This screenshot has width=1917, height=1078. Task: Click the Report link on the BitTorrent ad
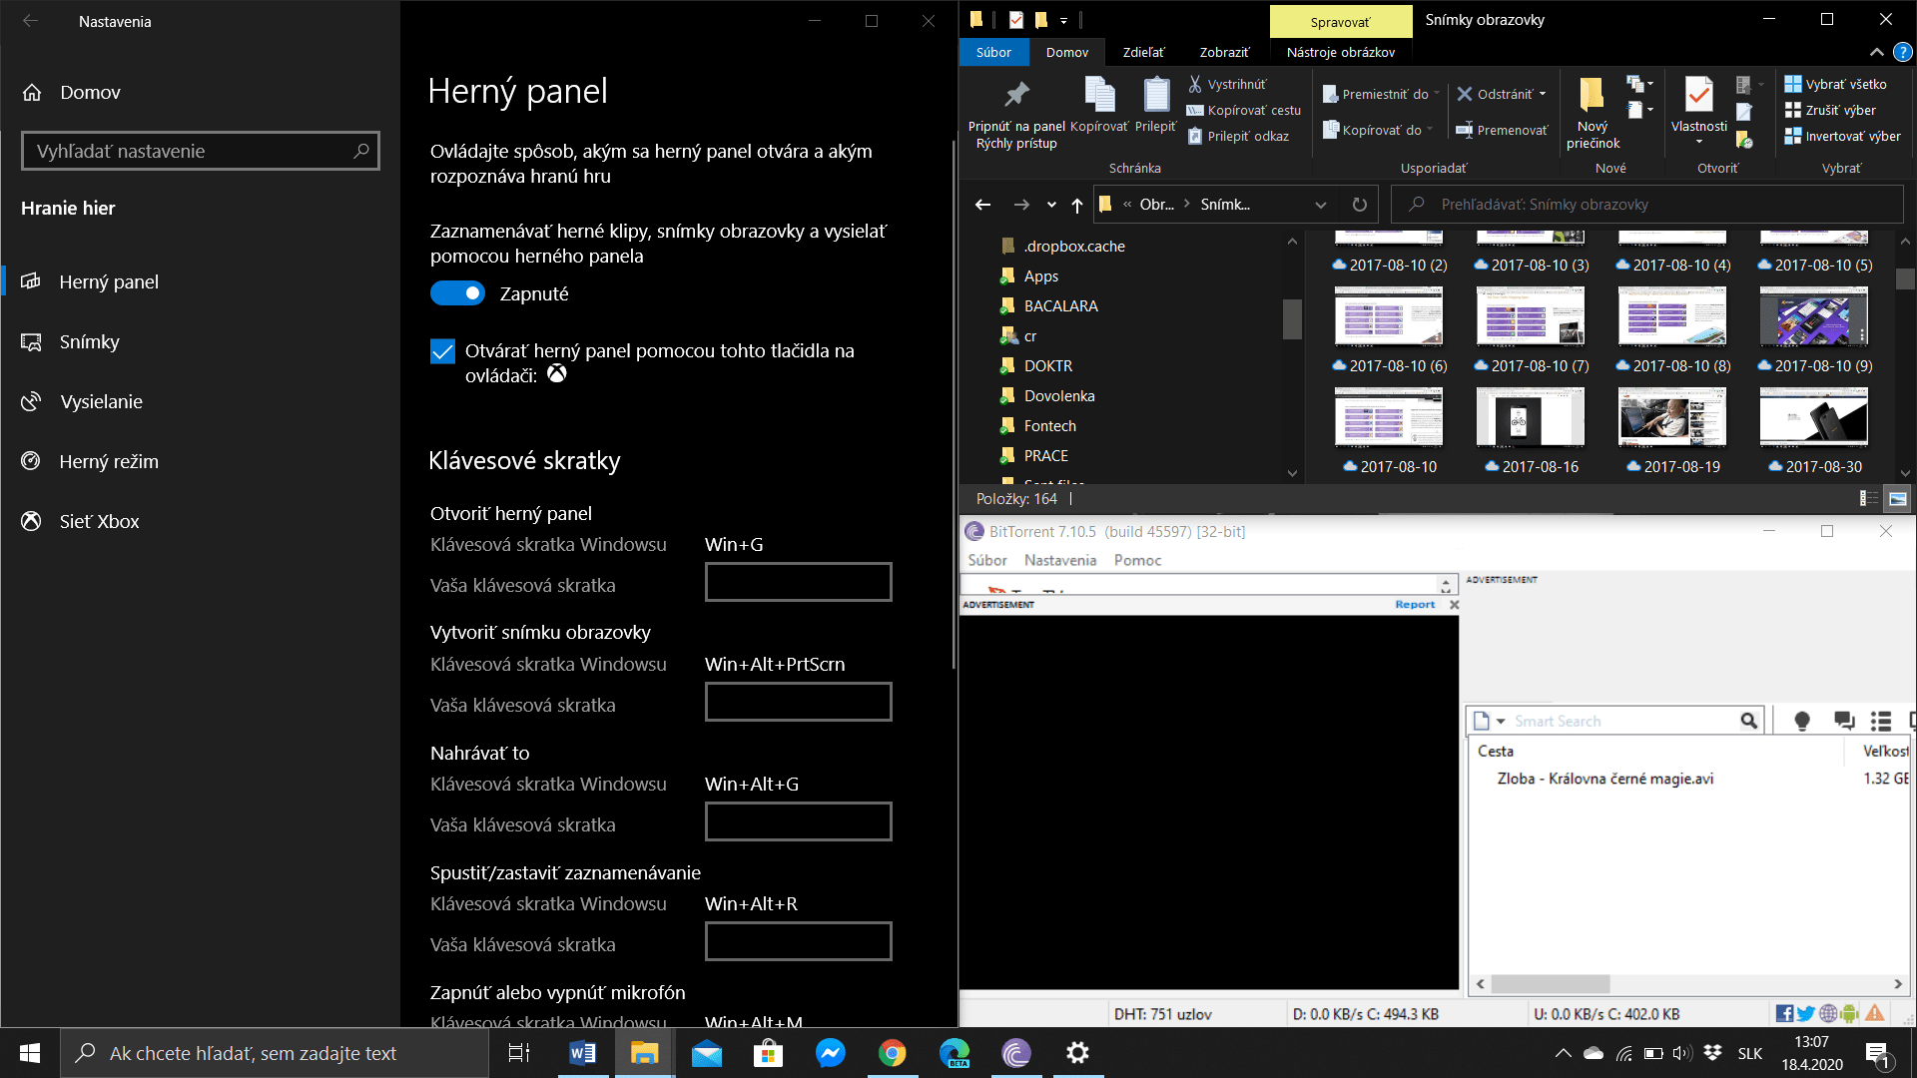click(x=1415, y=605)
